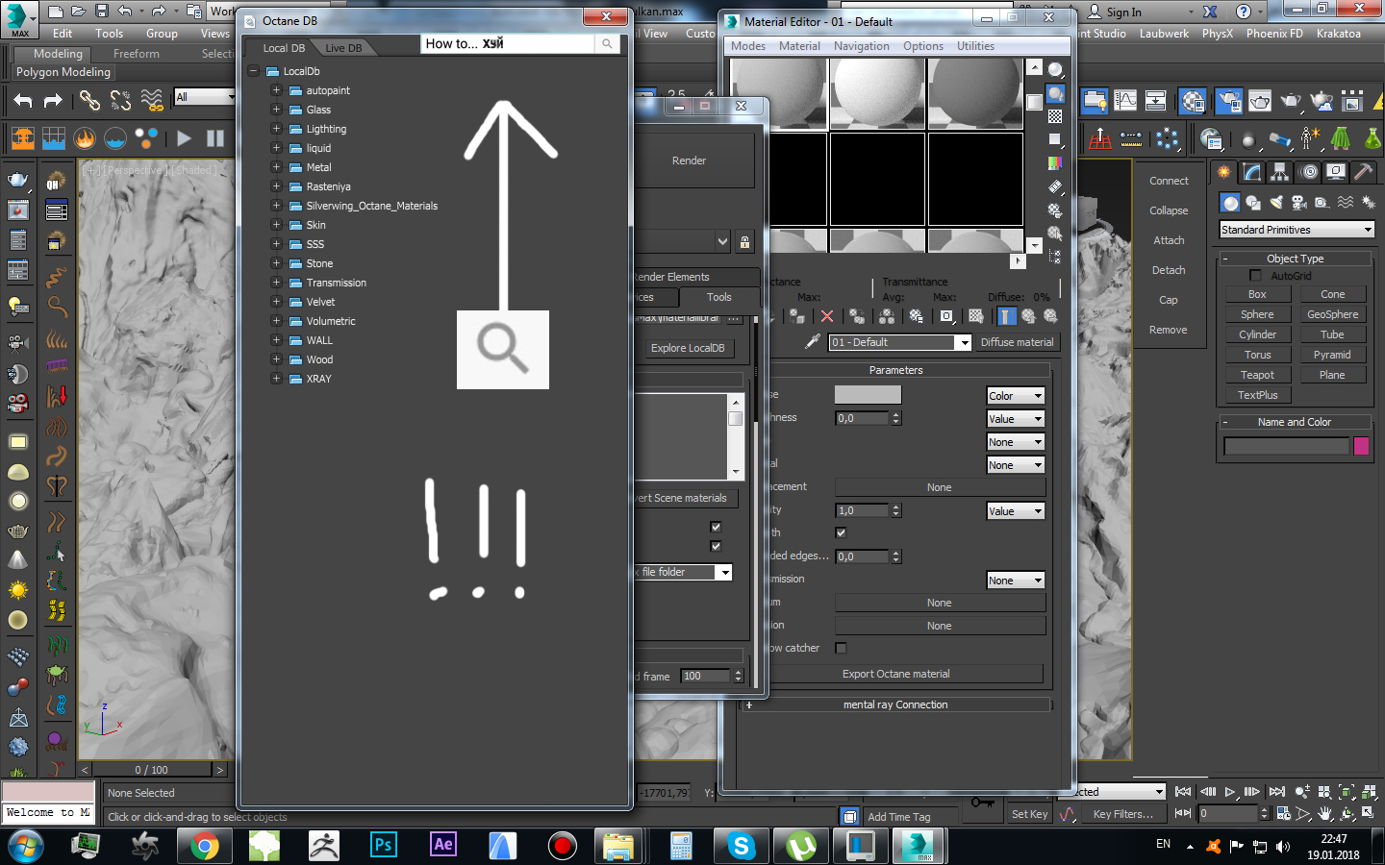Open the Standard Primitives dropdown
The height and width of the screenshot is (865, 1385).
1297,230
